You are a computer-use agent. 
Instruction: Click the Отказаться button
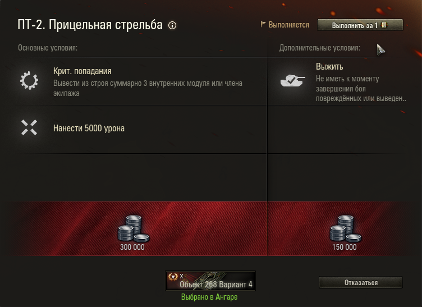361,282
